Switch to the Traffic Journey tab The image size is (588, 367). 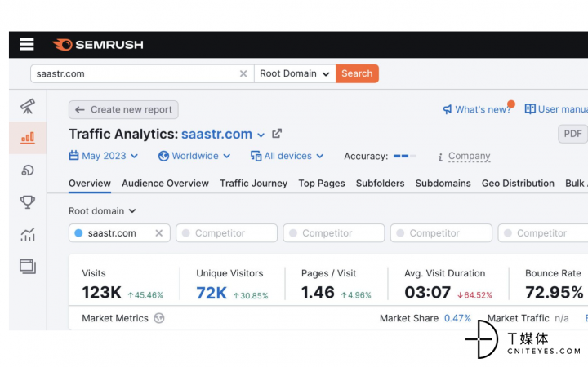coord(253,183)
